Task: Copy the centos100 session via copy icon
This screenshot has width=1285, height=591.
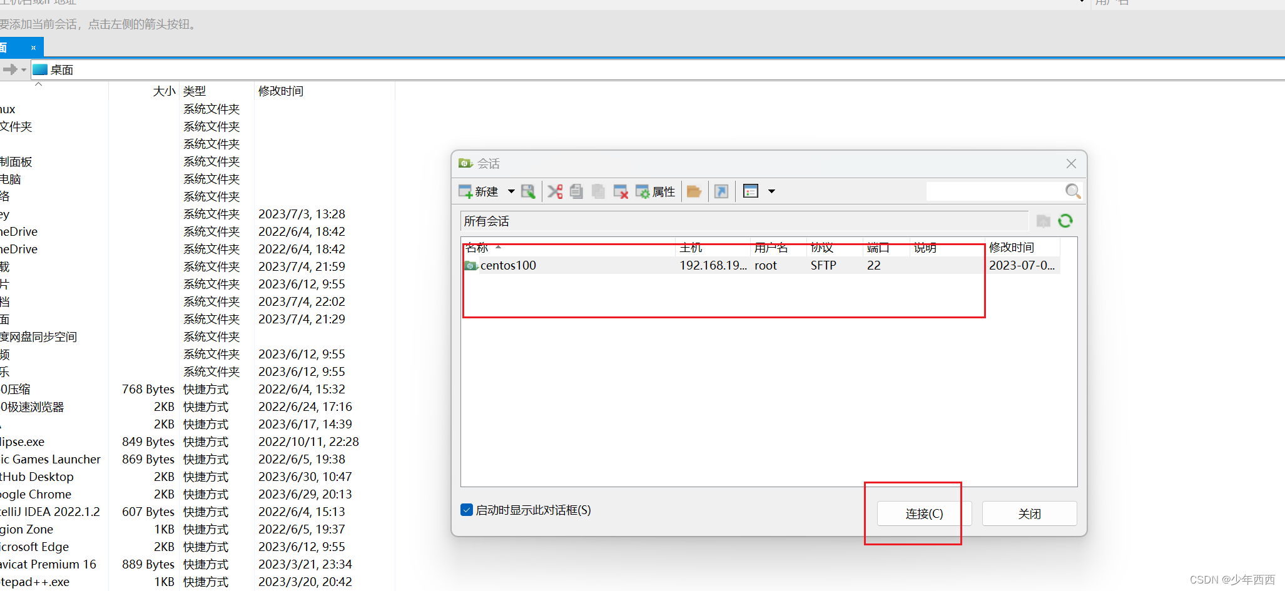Action: coord(576,191)
